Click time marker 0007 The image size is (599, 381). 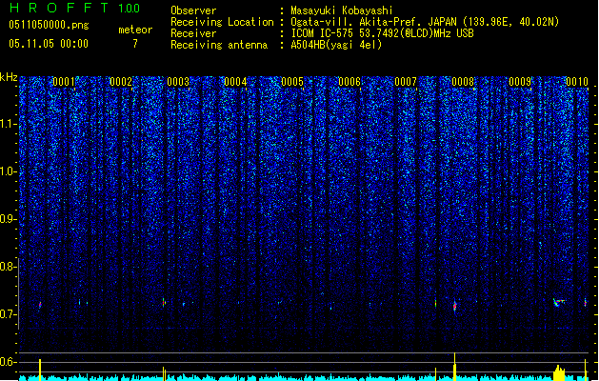[406, 82]
